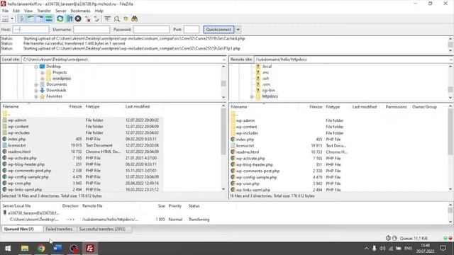454x255 pixels.
Task: Open the Help menu
Action: point(99,11)
